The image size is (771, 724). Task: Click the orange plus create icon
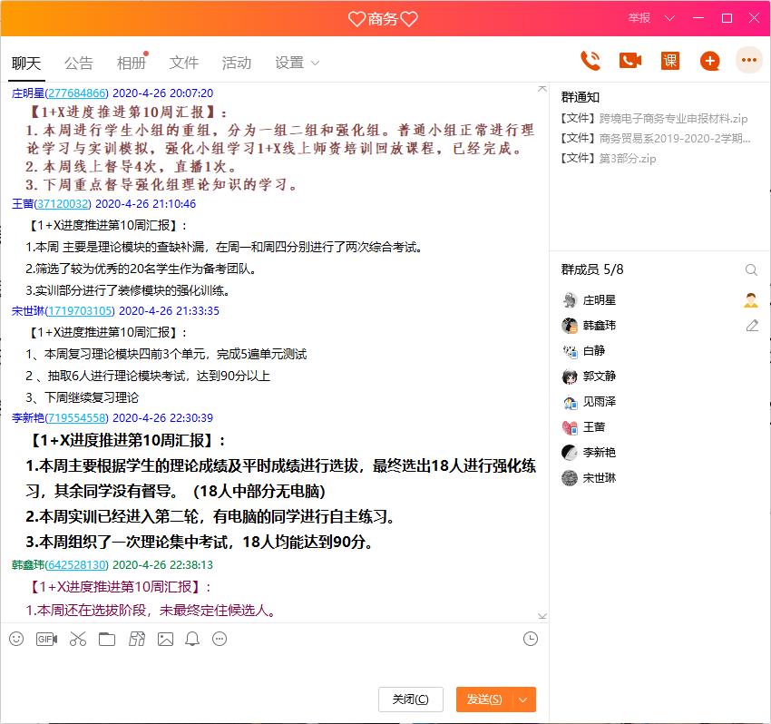coord(708,60)
